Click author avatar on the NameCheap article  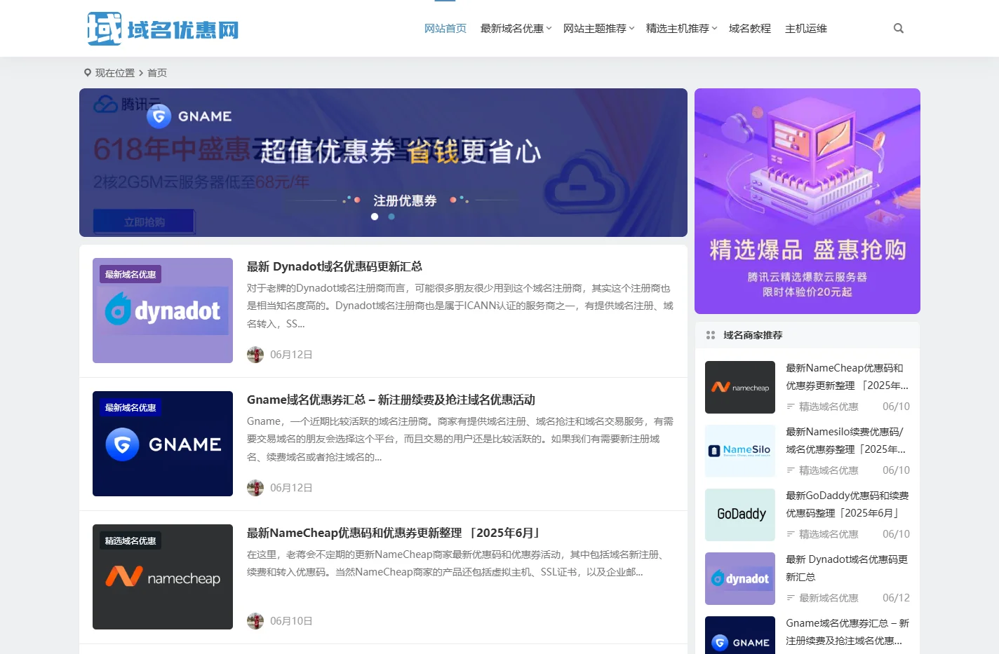coord(255,621)
